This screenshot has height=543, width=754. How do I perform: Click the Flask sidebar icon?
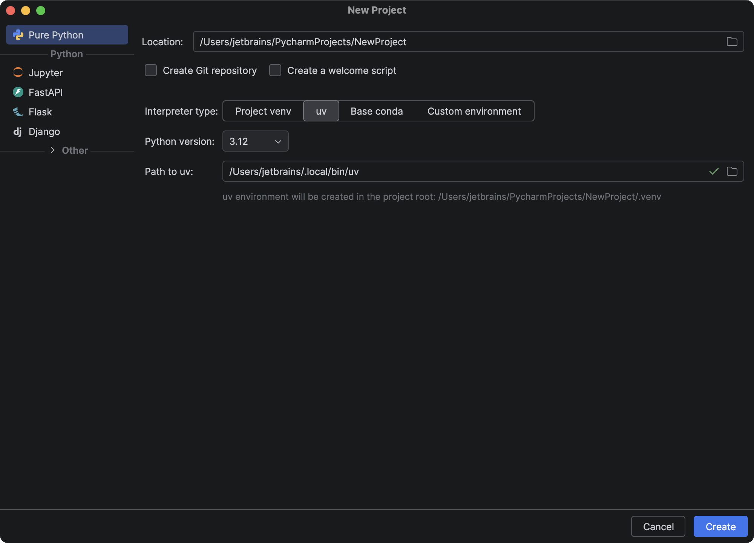point(18,112)
